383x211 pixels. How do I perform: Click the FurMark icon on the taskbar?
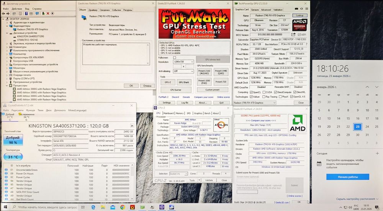133,207
